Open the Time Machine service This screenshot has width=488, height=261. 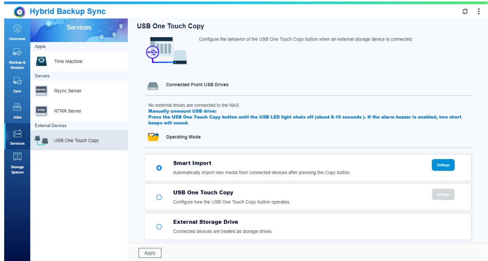(x=79, y=61)
